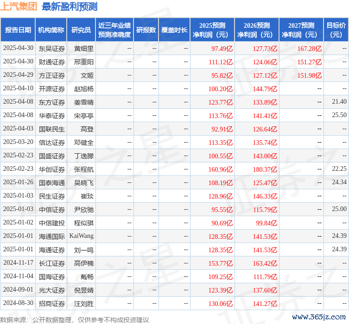Click the 覆盖时长 column header

point(174,30)
